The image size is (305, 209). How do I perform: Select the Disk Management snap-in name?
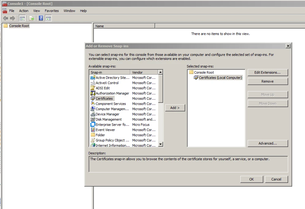pyautogui.click(x=109, y=119)
